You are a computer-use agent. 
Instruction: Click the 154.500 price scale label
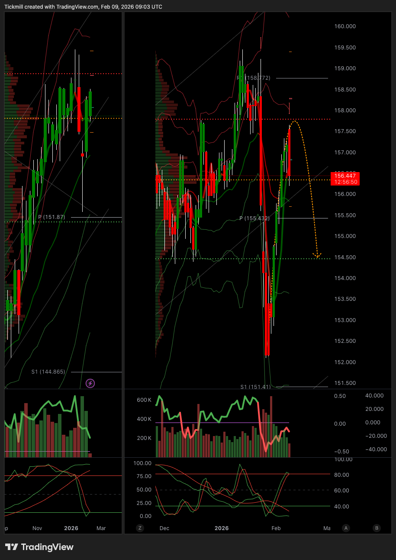click(x=345, y=257)
